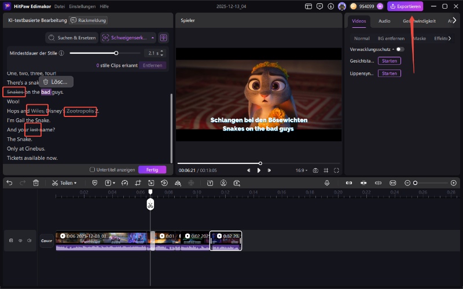Click the purple Fertig button
Image resolution: width=463 pixels, height=289 pixels.
click(152, 170)
